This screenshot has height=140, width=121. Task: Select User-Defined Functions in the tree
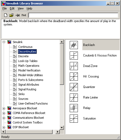[x=33, y=103]
